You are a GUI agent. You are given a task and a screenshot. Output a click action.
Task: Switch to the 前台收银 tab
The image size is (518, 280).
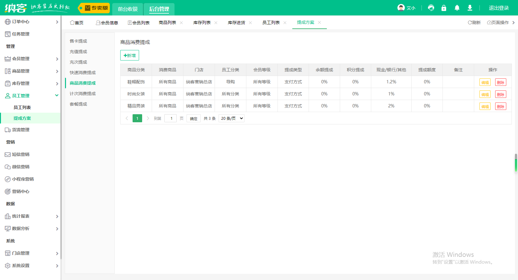click(128, 9)
